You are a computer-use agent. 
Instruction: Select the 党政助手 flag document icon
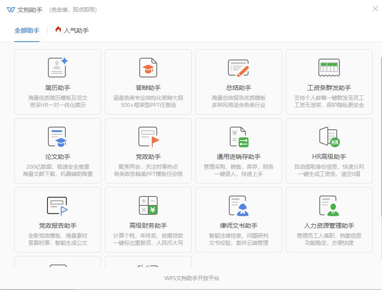(x=148, y=136)
